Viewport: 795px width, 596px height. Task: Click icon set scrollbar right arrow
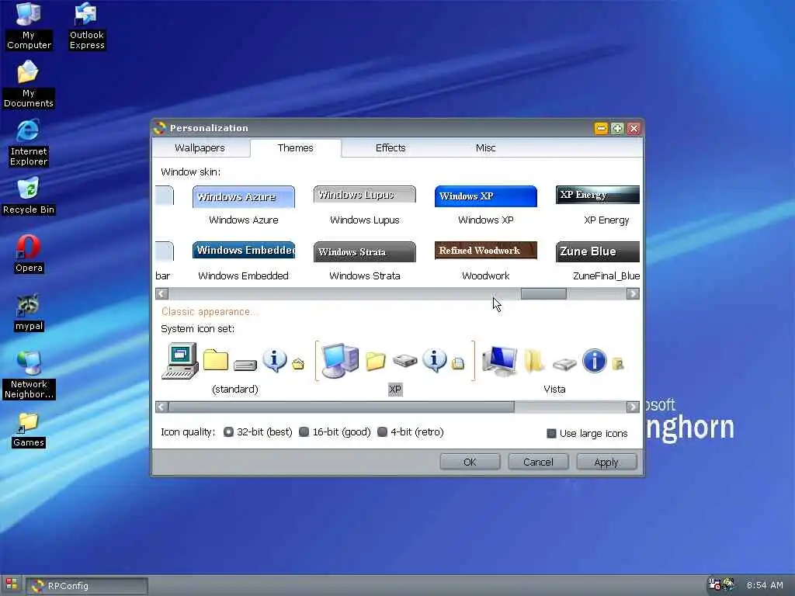tap(633, 407)
